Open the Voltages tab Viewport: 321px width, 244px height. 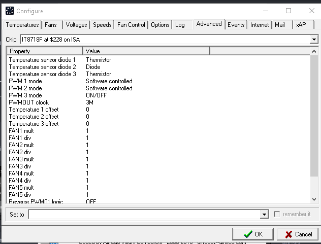[76, 25]
